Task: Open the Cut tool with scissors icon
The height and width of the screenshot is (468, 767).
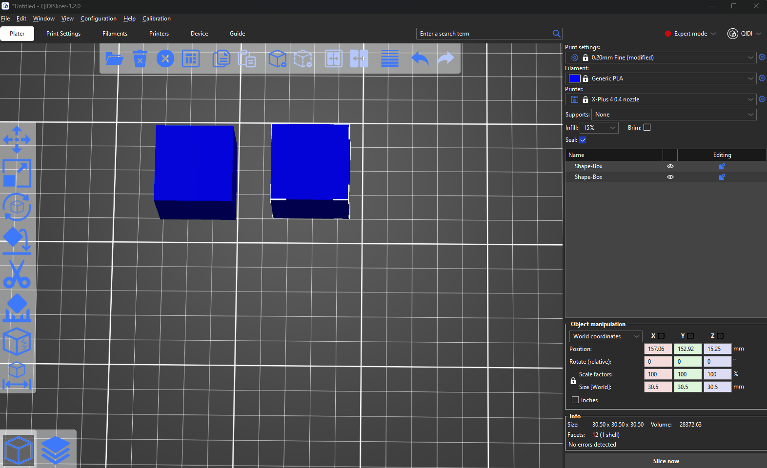Action: [x=17, y=274]
